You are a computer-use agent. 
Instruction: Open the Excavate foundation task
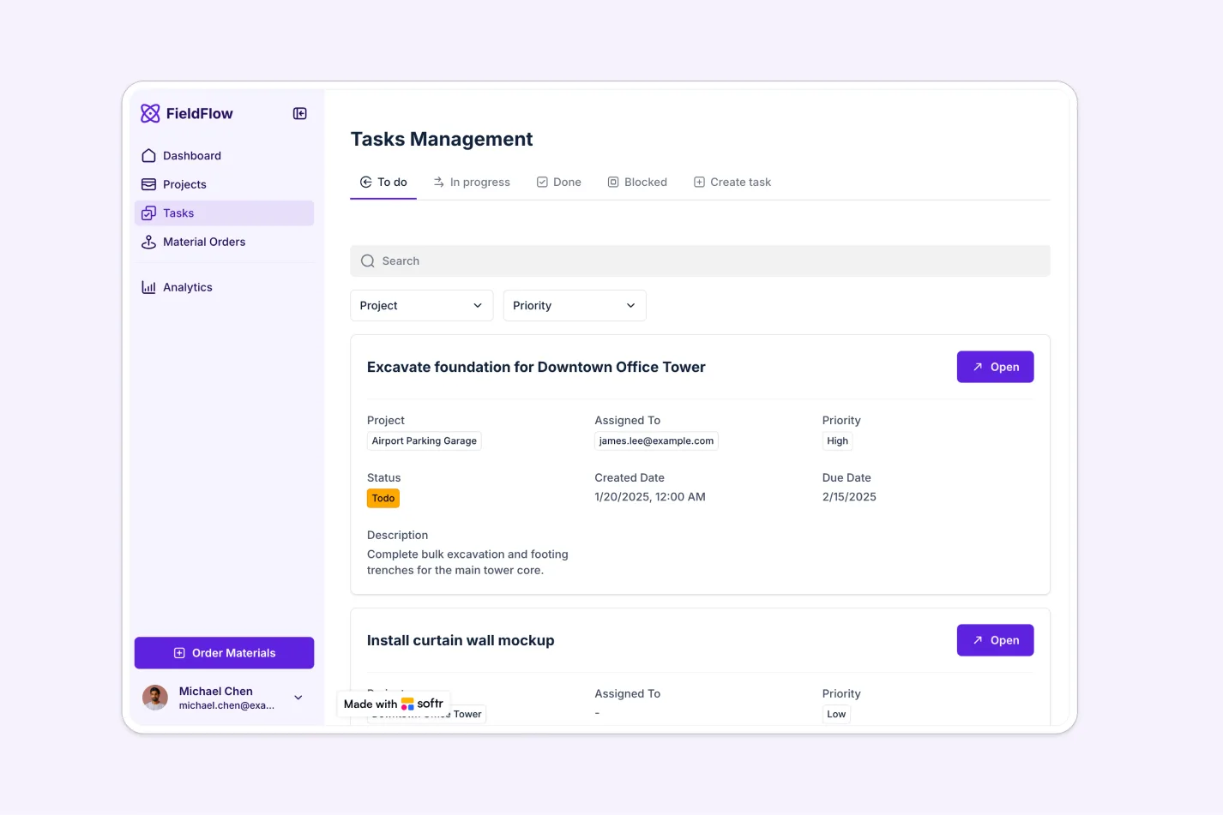[x=995, y=367]
